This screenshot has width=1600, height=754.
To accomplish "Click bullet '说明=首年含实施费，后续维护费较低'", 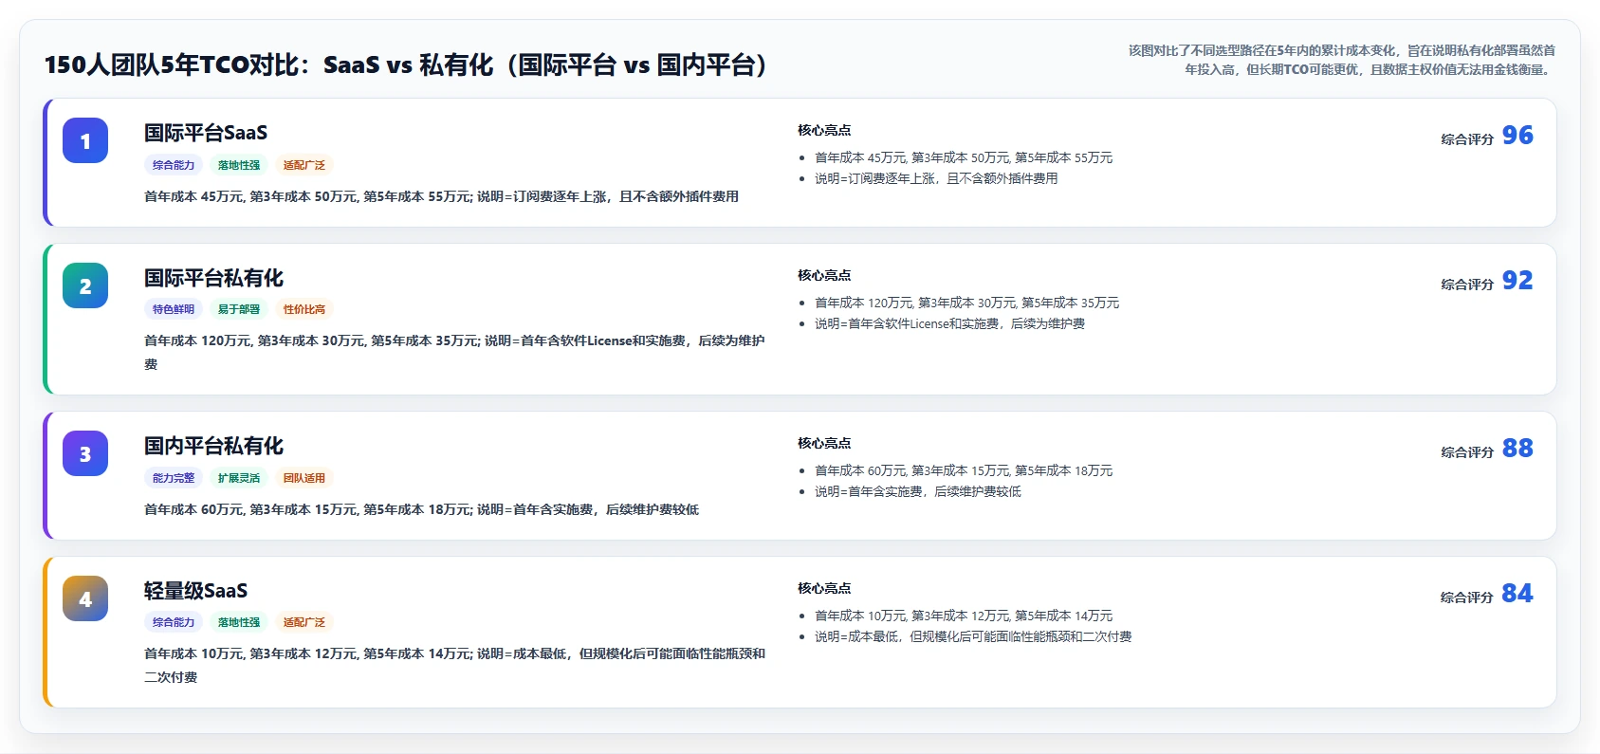I will [x=918, y=491].
